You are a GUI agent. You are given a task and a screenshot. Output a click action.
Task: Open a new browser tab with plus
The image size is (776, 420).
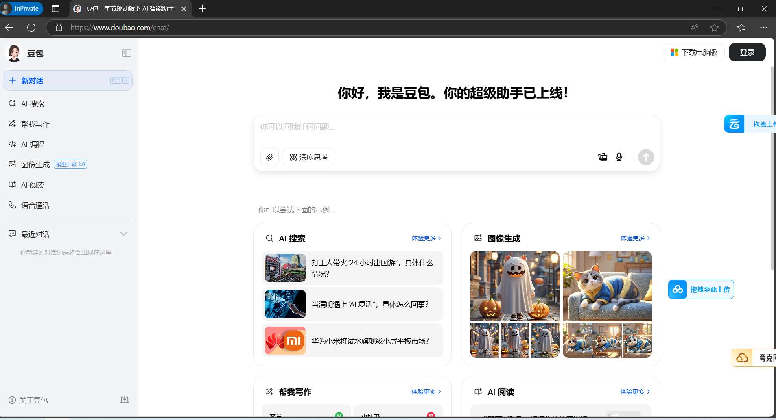pos(202,9)
